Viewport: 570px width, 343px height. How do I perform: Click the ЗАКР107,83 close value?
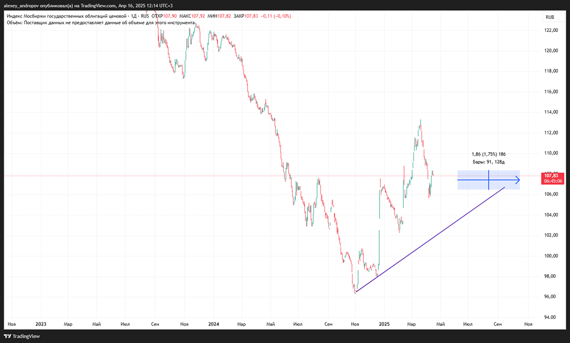(246, 16)
